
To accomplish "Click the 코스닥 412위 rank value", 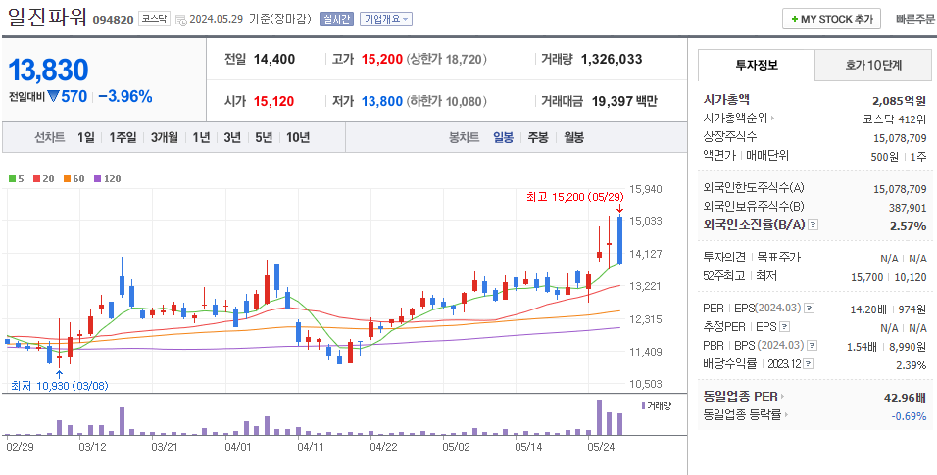I will coord(895,119).
